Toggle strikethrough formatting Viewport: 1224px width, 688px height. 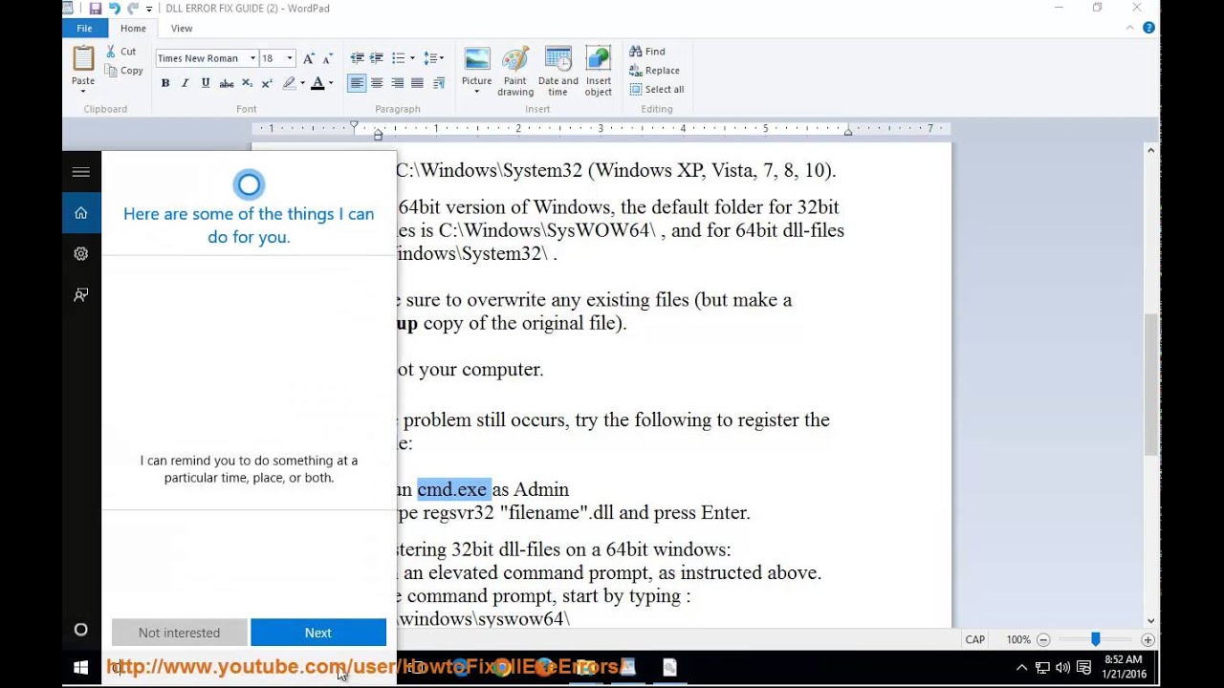point(227,83)
